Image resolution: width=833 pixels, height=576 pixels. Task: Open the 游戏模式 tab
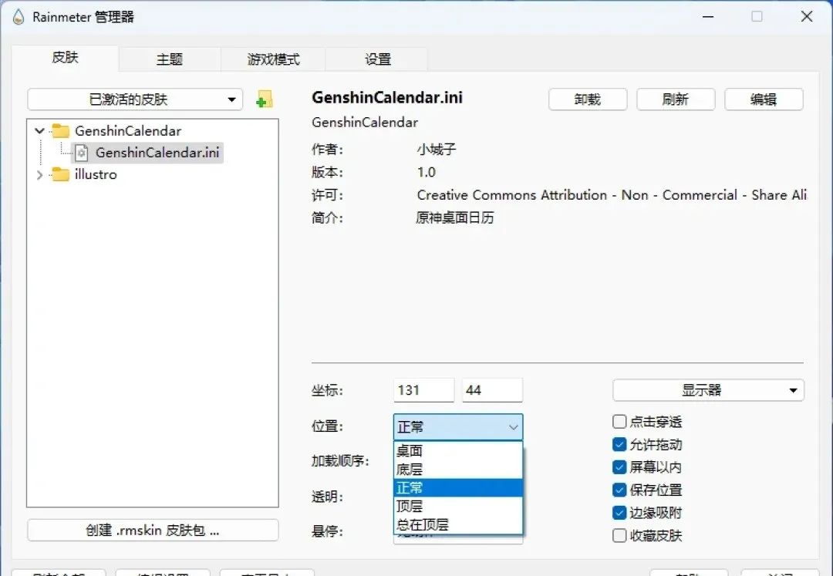pyautogui.click(x=273, y=59)
